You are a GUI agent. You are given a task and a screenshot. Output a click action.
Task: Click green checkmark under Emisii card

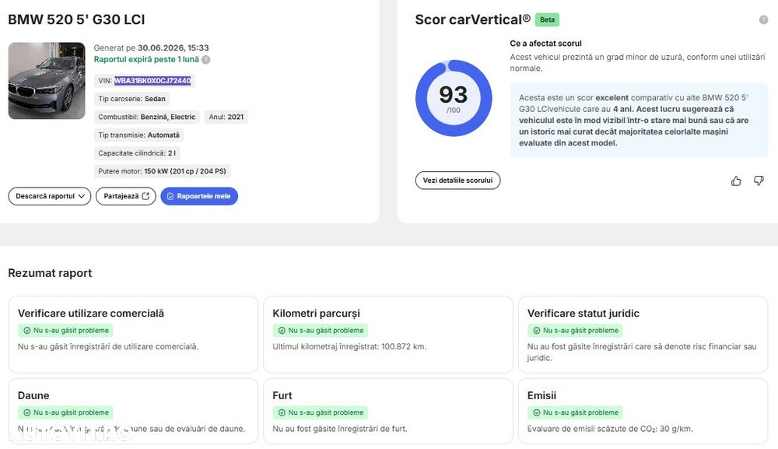point(536,412)
